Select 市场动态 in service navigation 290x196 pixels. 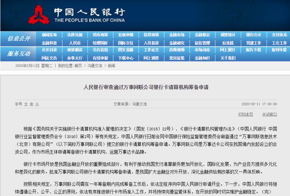tap(202, 50)
